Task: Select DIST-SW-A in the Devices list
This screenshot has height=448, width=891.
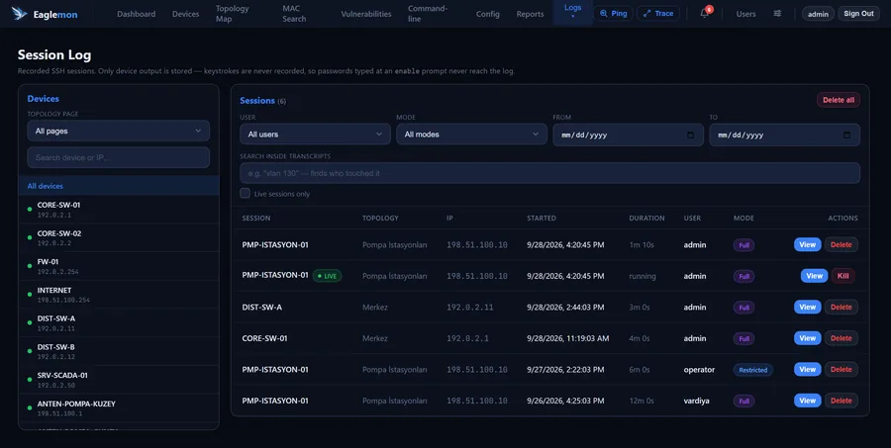Action: [119, 322]
